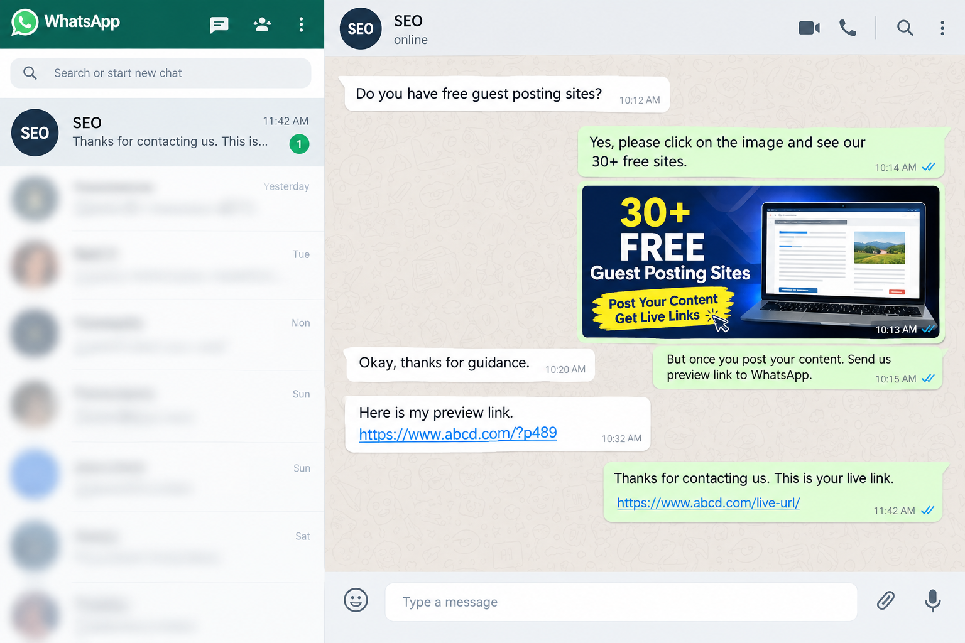Click the WhatsApp logo icon
The image size is (965, 643).
tap(25, 23)
